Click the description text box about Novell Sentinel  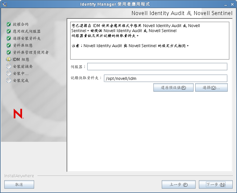coord(150,40)
